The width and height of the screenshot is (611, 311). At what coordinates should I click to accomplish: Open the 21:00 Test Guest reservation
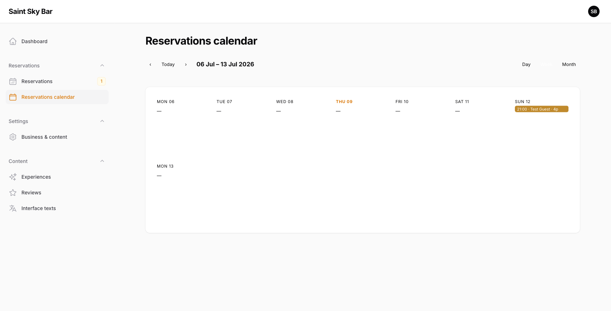pos(542,109)
